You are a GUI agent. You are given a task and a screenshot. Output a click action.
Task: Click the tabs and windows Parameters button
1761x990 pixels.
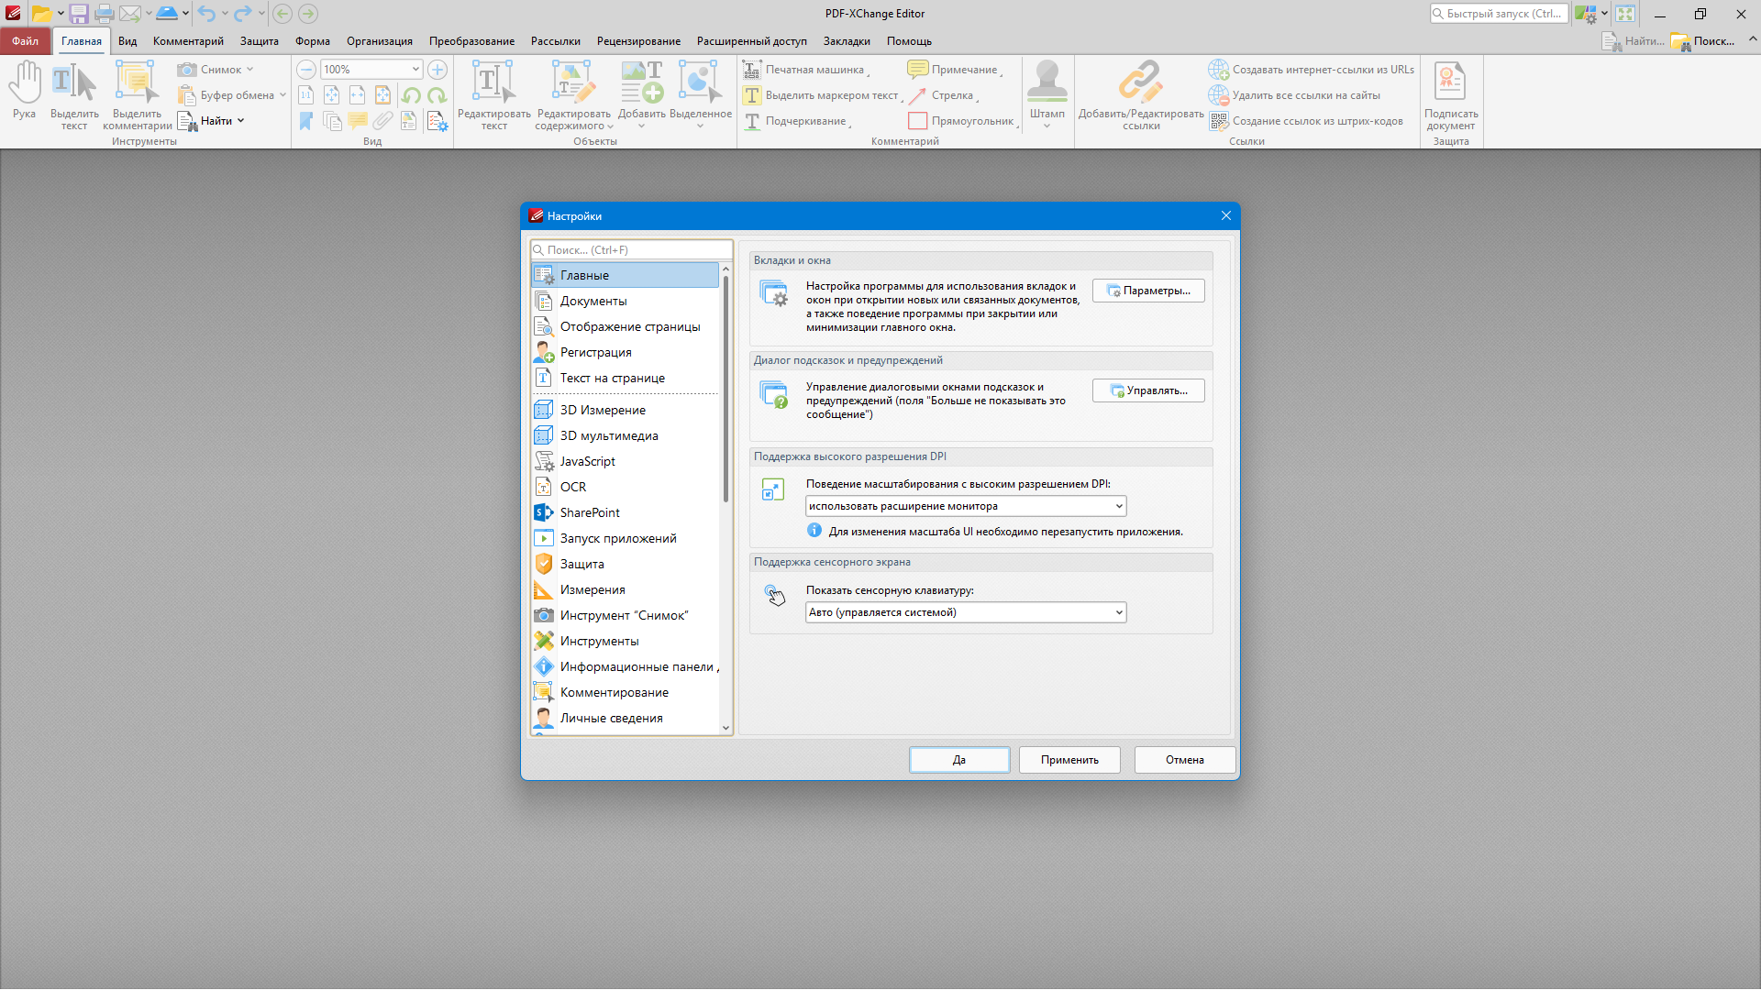[1147, 291]
